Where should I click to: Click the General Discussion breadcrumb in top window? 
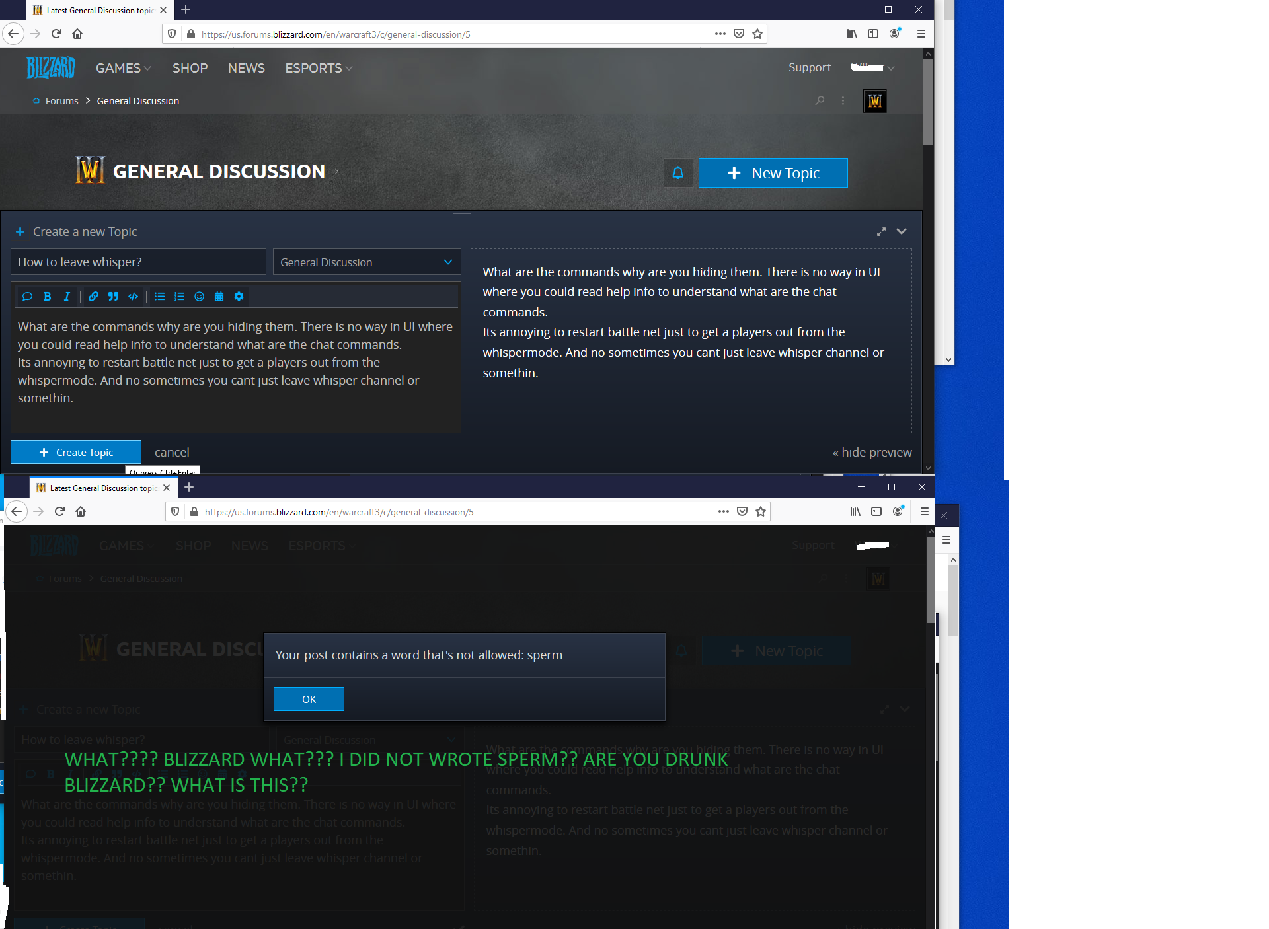(137, 100)
